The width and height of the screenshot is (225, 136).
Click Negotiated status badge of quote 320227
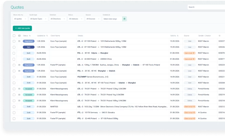pos(29,41)
